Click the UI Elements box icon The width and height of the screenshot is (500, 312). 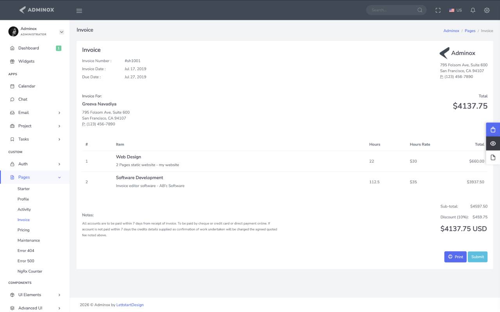click(x=12, y=295)
